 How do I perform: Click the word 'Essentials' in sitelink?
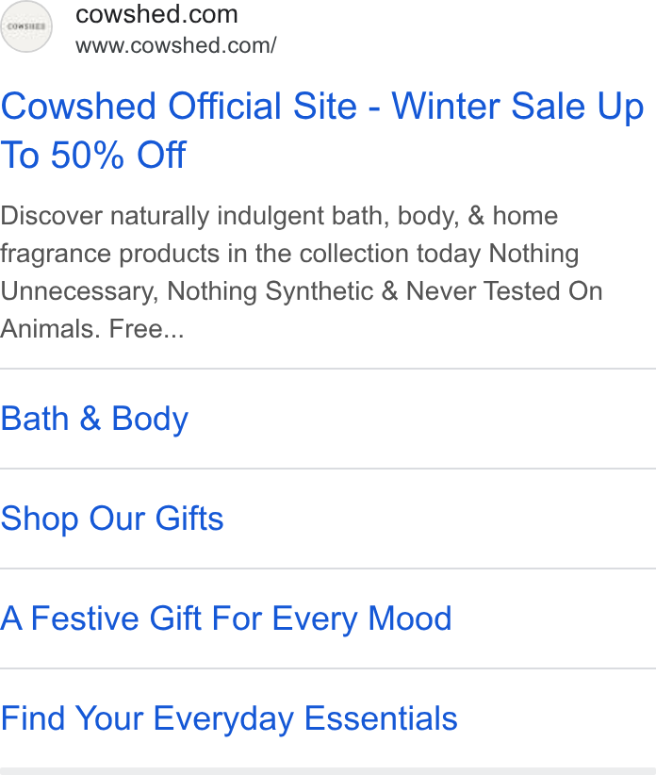coord(381,718)
